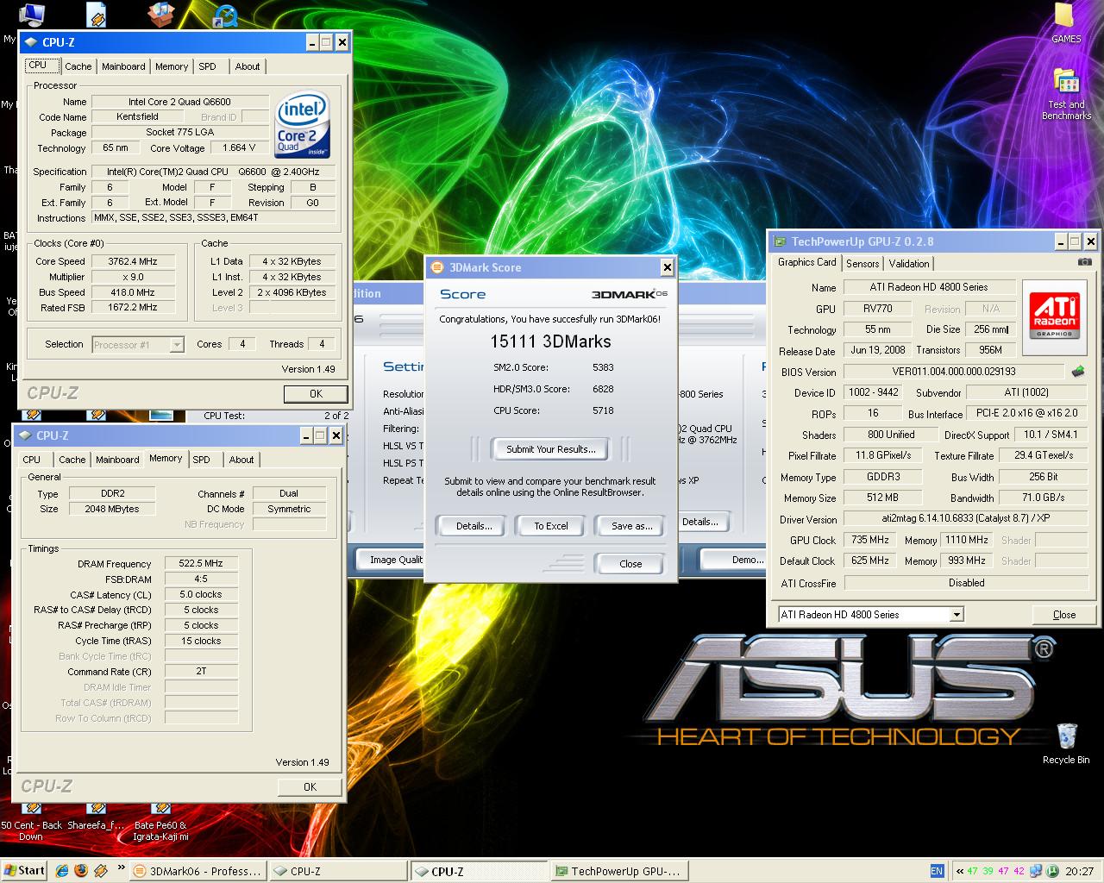
Task: Show hidden tray icons arrow
Action: [958, 871]
